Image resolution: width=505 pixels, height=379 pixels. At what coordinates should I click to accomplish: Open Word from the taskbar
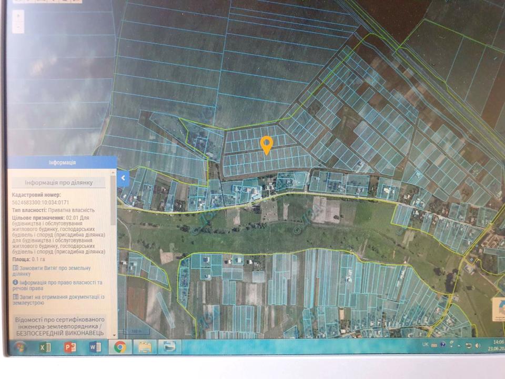click(95, 347)
